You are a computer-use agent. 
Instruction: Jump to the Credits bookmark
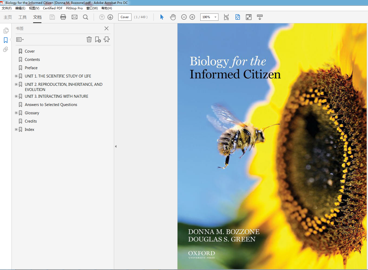tap(31, 121)
